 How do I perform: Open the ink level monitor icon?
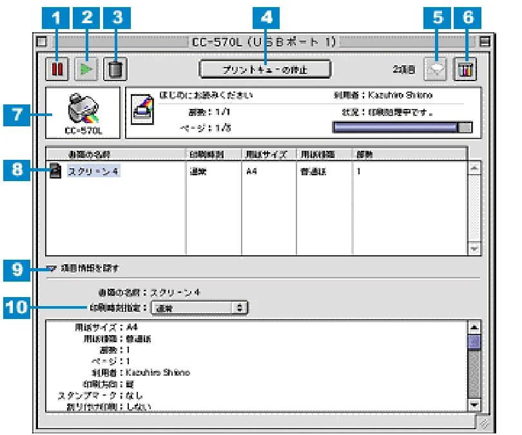point(465,69)
